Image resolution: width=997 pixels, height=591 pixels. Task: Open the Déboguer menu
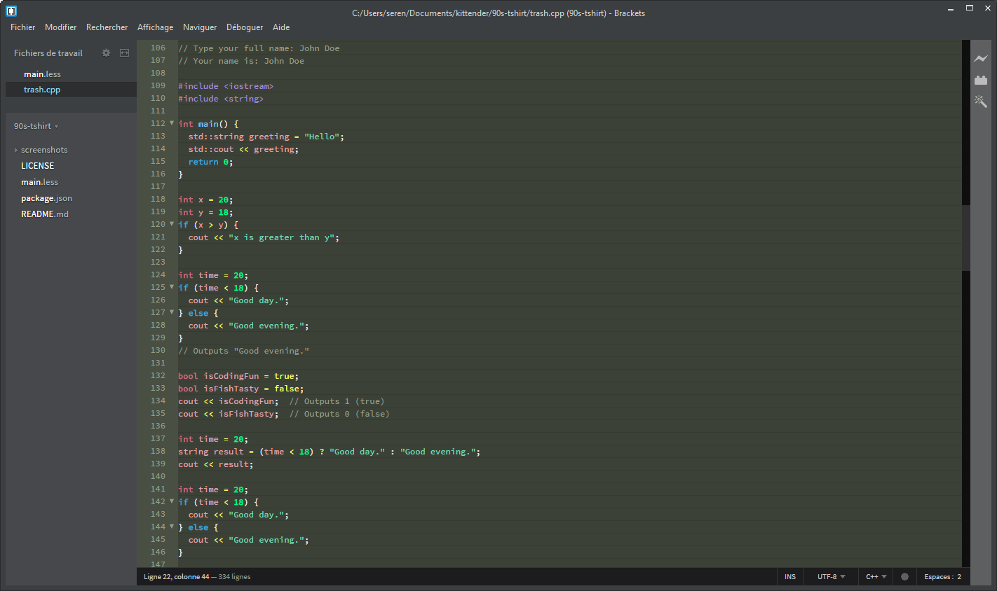244,27
